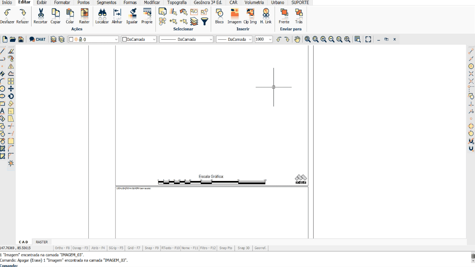The height and width of the screenshot is (267, 475).
Task: Toggle Grid - F7 display
Action: pos(134,248)
